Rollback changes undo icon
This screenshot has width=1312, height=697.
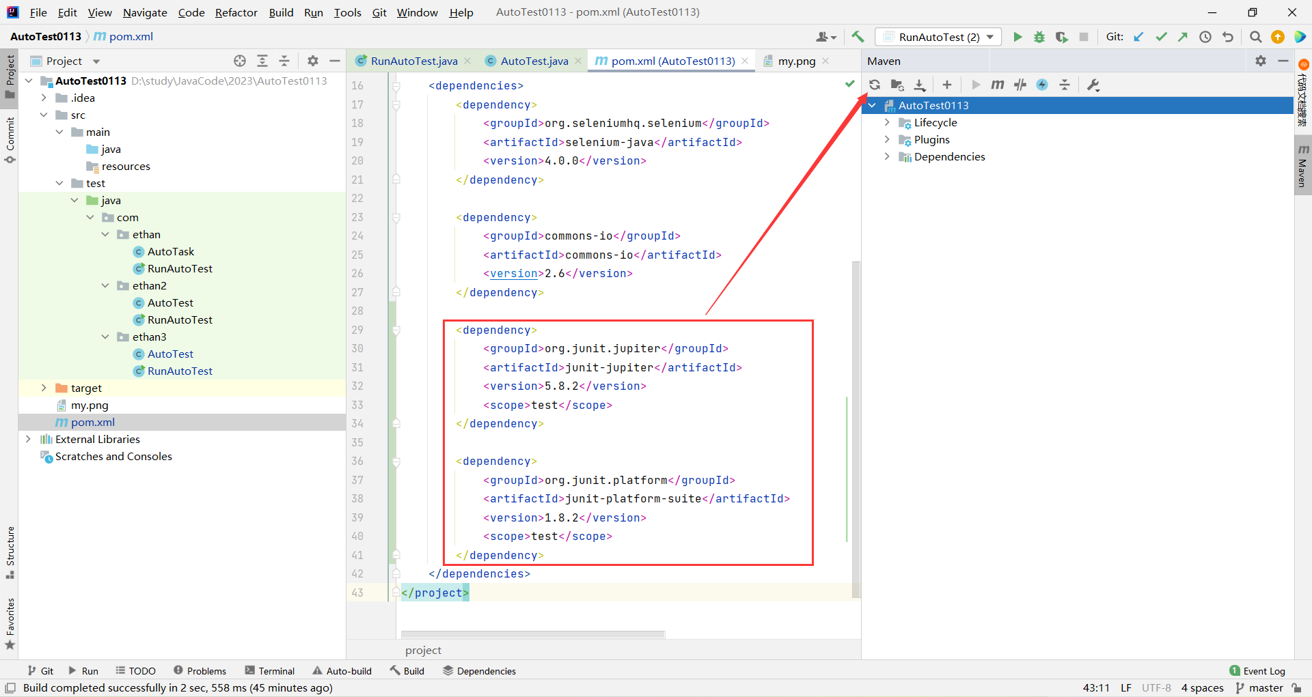tap(1228, 37)
